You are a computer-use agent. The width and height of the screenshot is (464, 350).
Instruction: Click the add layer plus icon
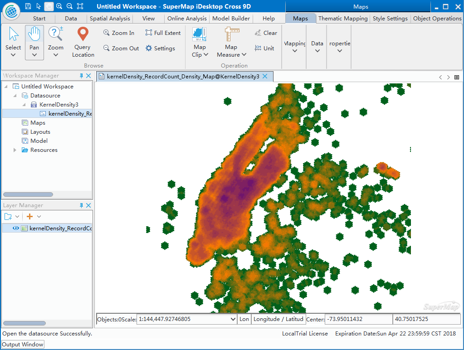tap(30, 217)
